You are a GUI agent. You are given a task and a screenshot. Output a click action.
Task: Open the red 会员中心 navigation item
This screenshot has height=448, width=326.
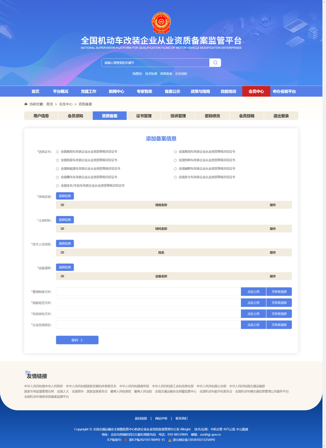256,91
